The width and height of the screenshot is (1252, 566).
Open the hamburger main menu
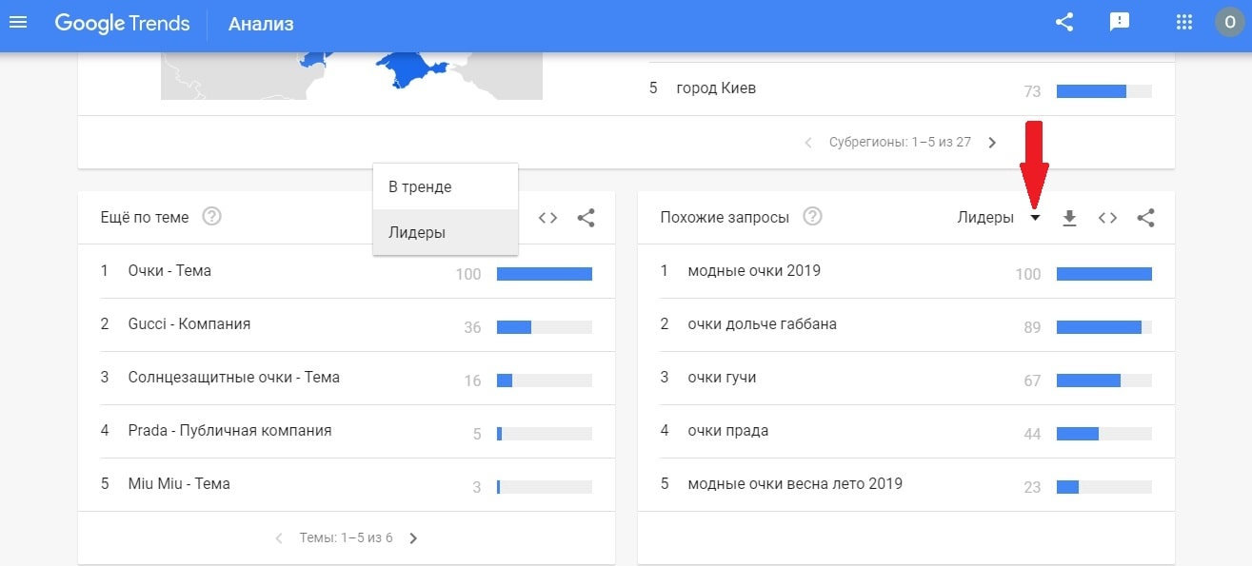tap(18, 23)
